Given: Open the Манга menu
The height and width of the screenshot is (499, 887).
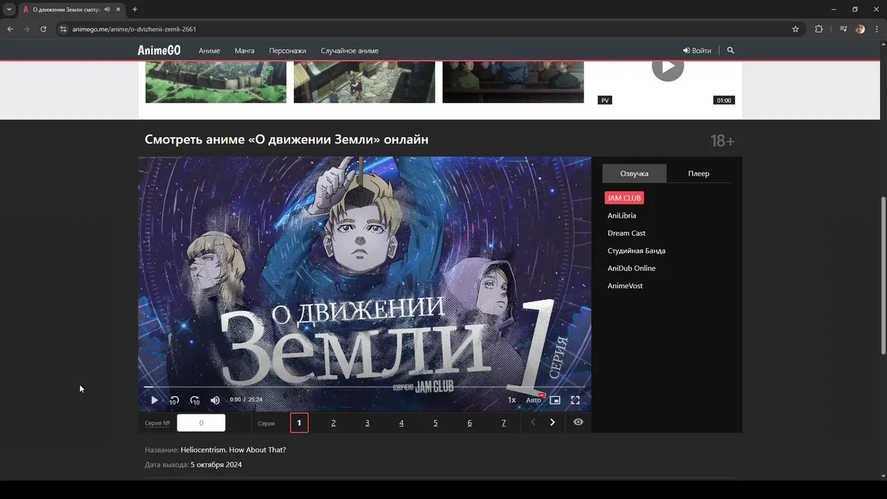Looking at the screenshot, I should click(x=245, y=51).
